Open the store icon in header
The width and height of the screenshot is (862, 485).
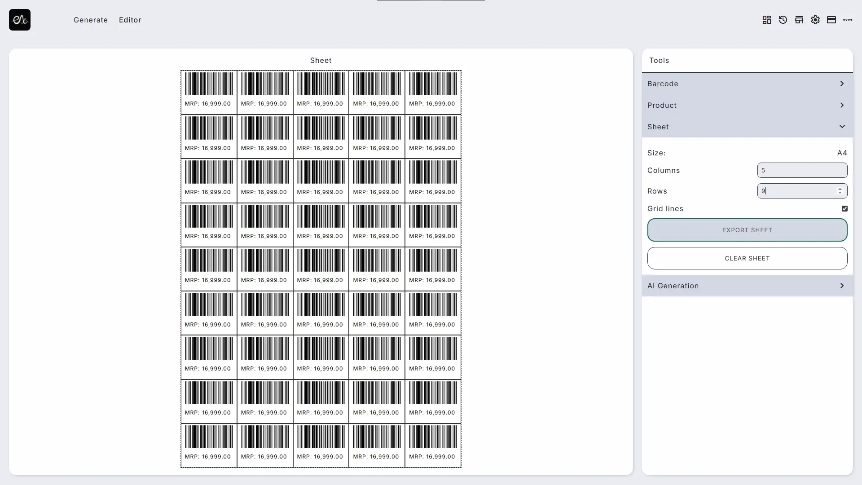(x=799, y=20)
